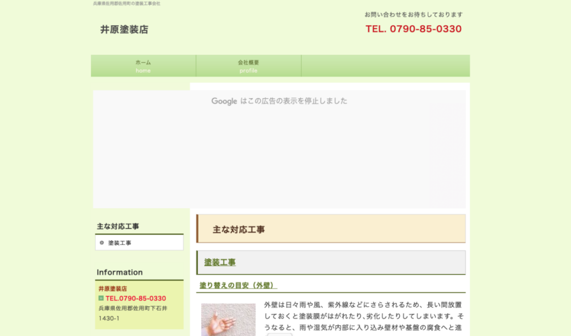This screenshot has width=571, height=336.
Task: Click the stopped ad message text
Action: click(x=294, y=101)
